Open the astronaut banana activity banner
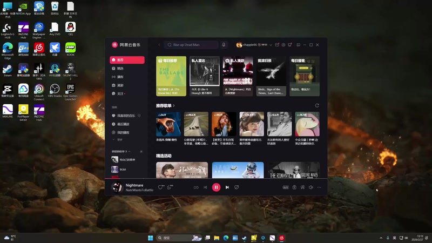432x243 pixels. pyautogui.click(x=238, y=170)
